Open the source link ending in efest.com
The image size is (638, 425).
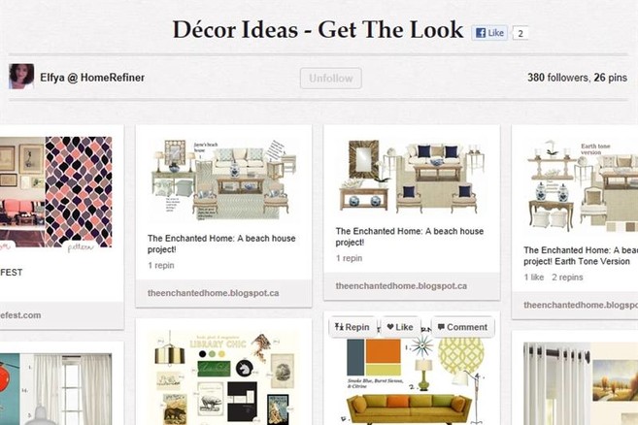click(x=20, y=315)
